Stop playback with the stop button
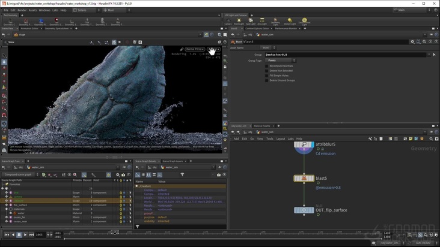The width and height of the screenshot is (440, 247). [19, 234]
